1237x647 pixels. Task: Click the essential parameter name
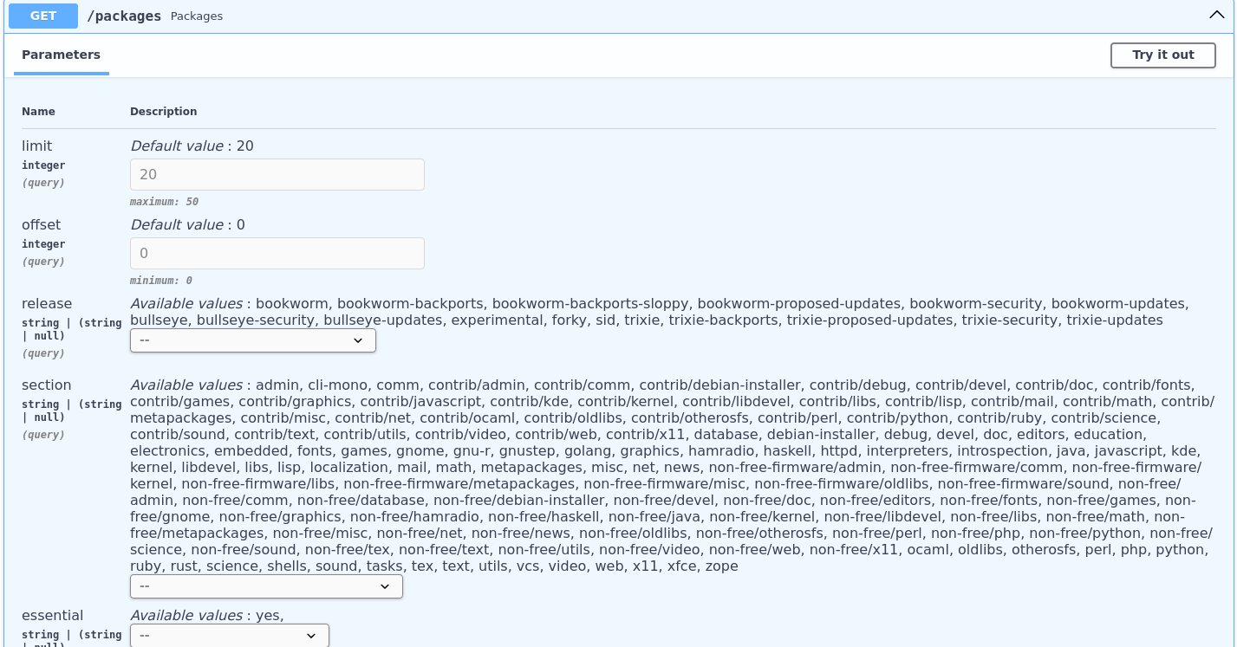coord(52,615)
